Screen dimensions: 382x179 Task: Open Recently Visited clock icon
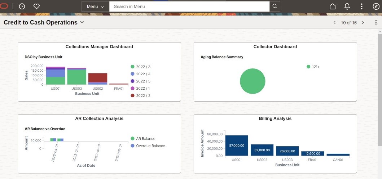tap(22, 6)
